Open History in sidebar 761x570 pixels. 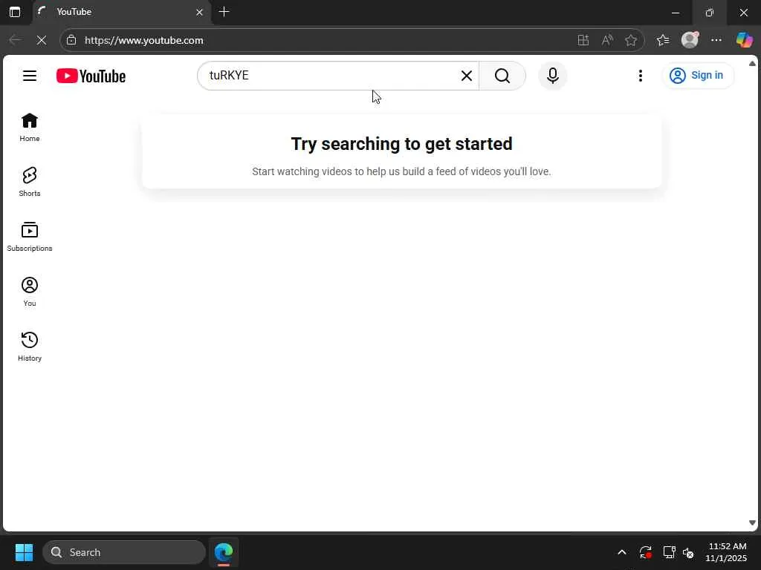click(x=30, y=347)
